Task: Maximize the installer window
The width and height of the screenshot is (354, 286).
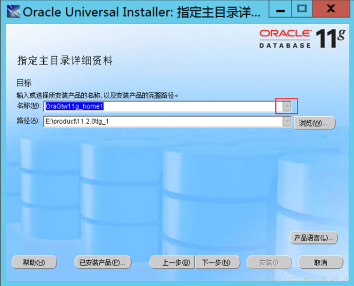Action: pyautogui.click(x=302, y=9)
